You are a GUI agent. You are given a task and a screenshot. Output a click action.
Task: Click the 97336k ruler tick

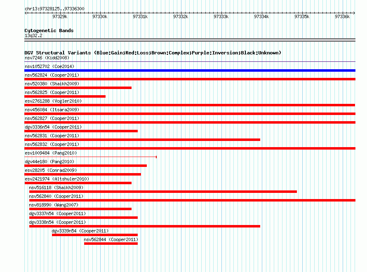click(x=342, y=16)
